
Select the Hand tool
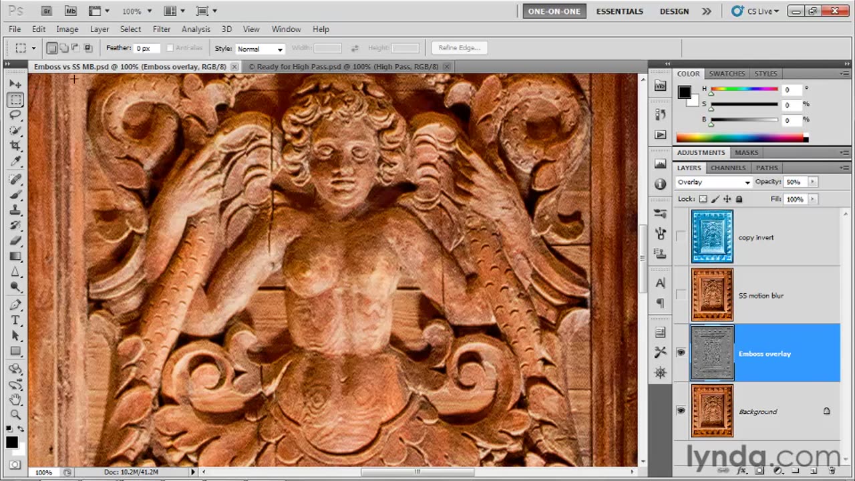click(x=15, y=399)
